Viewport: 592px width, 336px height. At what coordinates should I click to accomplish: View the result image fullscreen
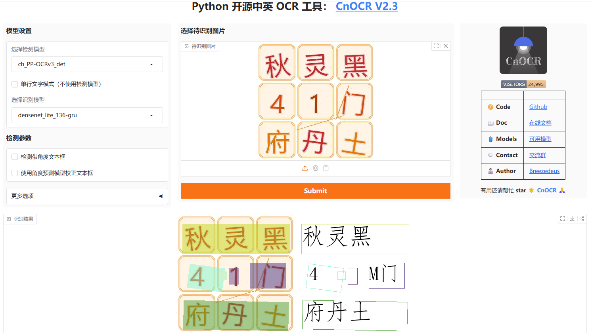(x=563, y=218)
